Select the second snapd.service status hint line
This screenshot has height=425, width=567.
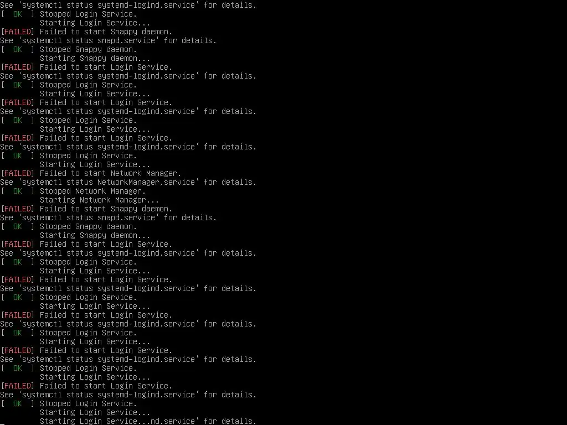pyautogui.click(x=108, y=217)
